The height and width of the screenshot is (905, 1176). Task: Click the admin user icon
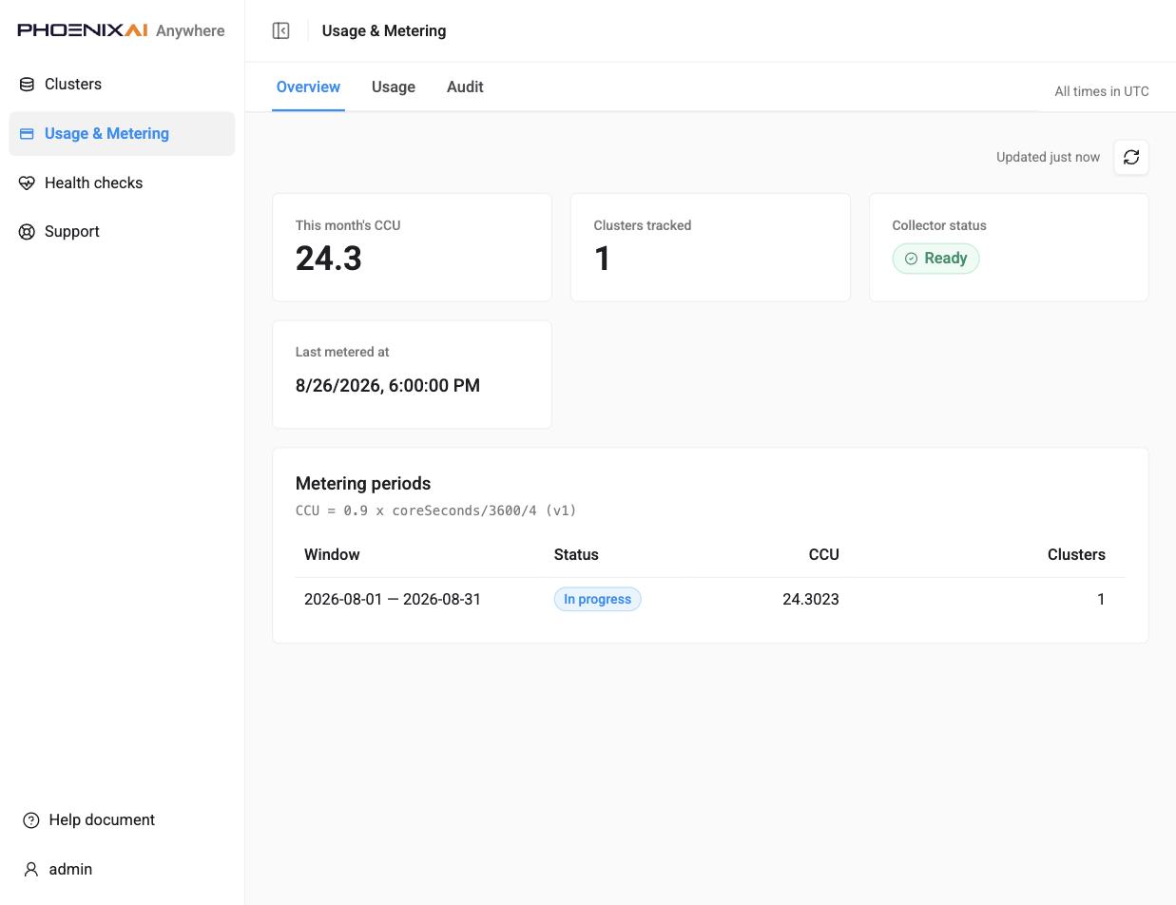click(31, 870)
